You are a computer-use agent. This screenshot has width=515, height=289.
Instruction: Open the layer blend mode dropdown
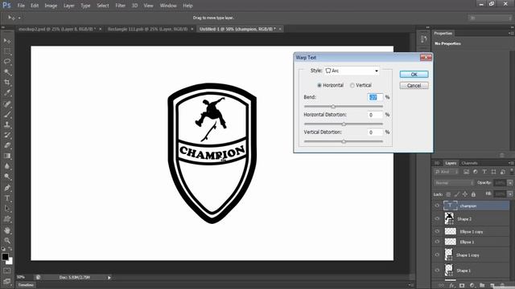click(454, 183)
